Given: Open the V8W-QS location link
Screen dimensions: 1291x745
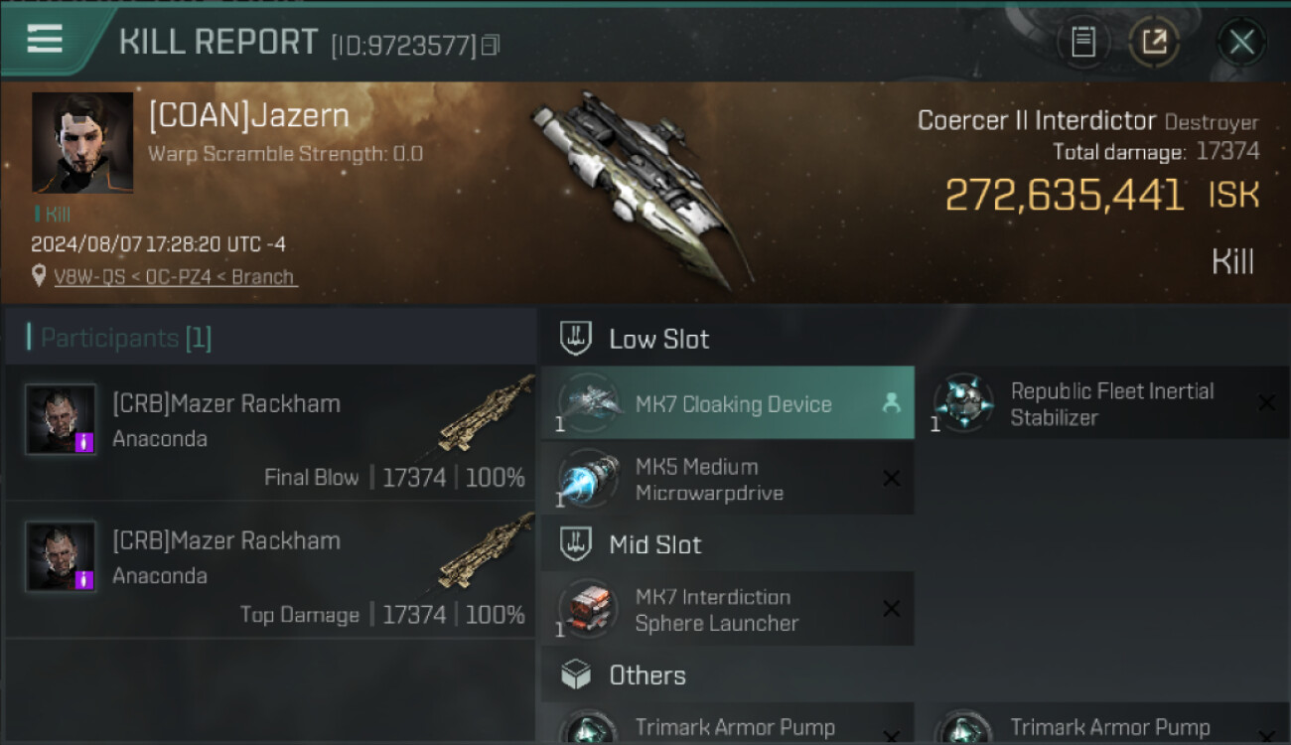Looking at the screenshot, I should (x=175, y=277).
